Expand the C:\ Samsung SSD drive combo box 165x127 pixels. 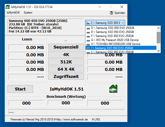click(105, 23)
